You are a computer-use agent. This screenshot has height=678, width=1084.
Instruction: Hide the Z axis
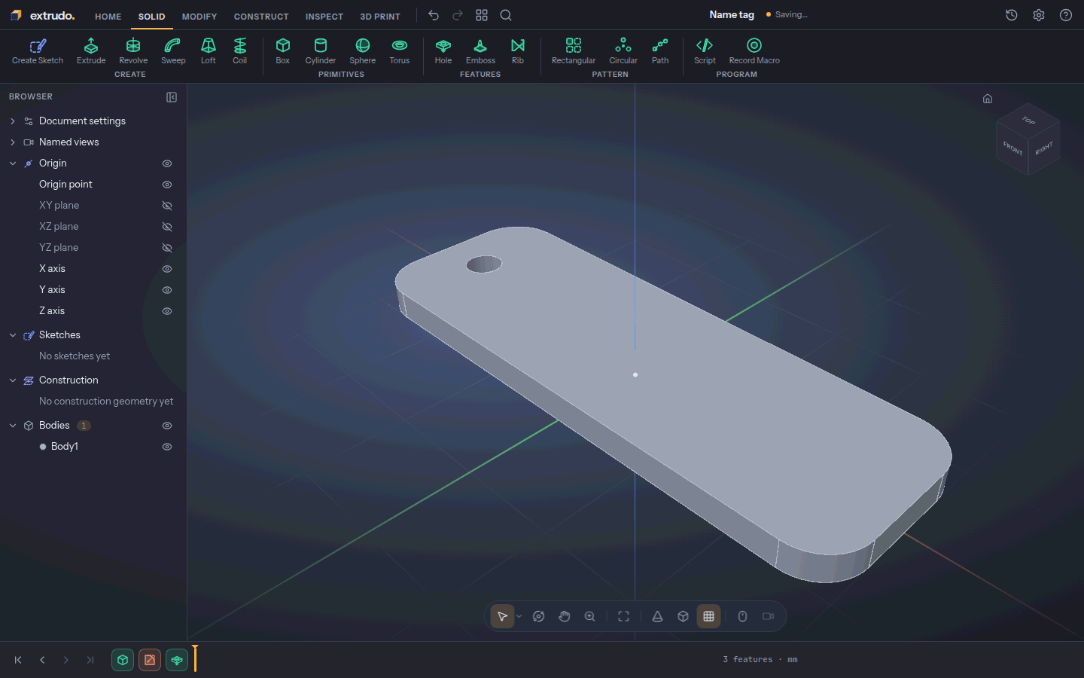pos(167,311)
